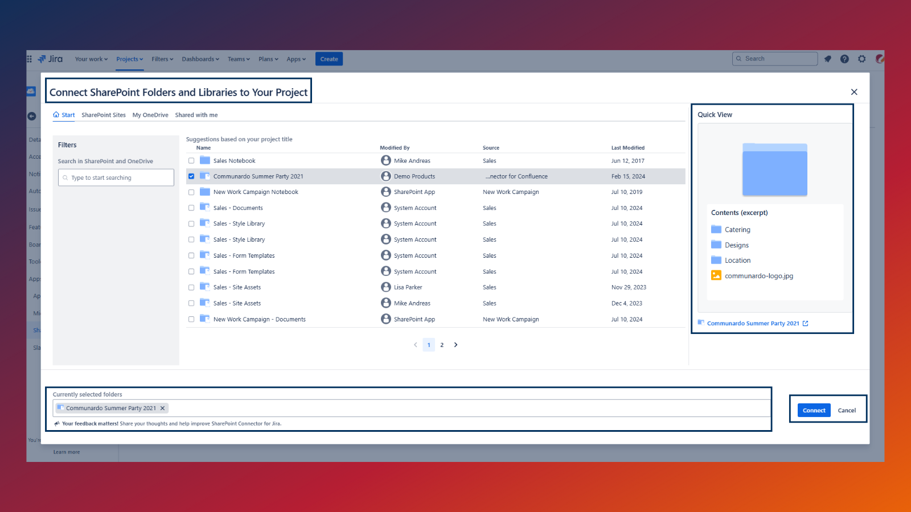The width and height of the screenshot is (911, 512).
Task: Remove the Communardo Summer Party 2021 chip
Action: pos(162,408)
